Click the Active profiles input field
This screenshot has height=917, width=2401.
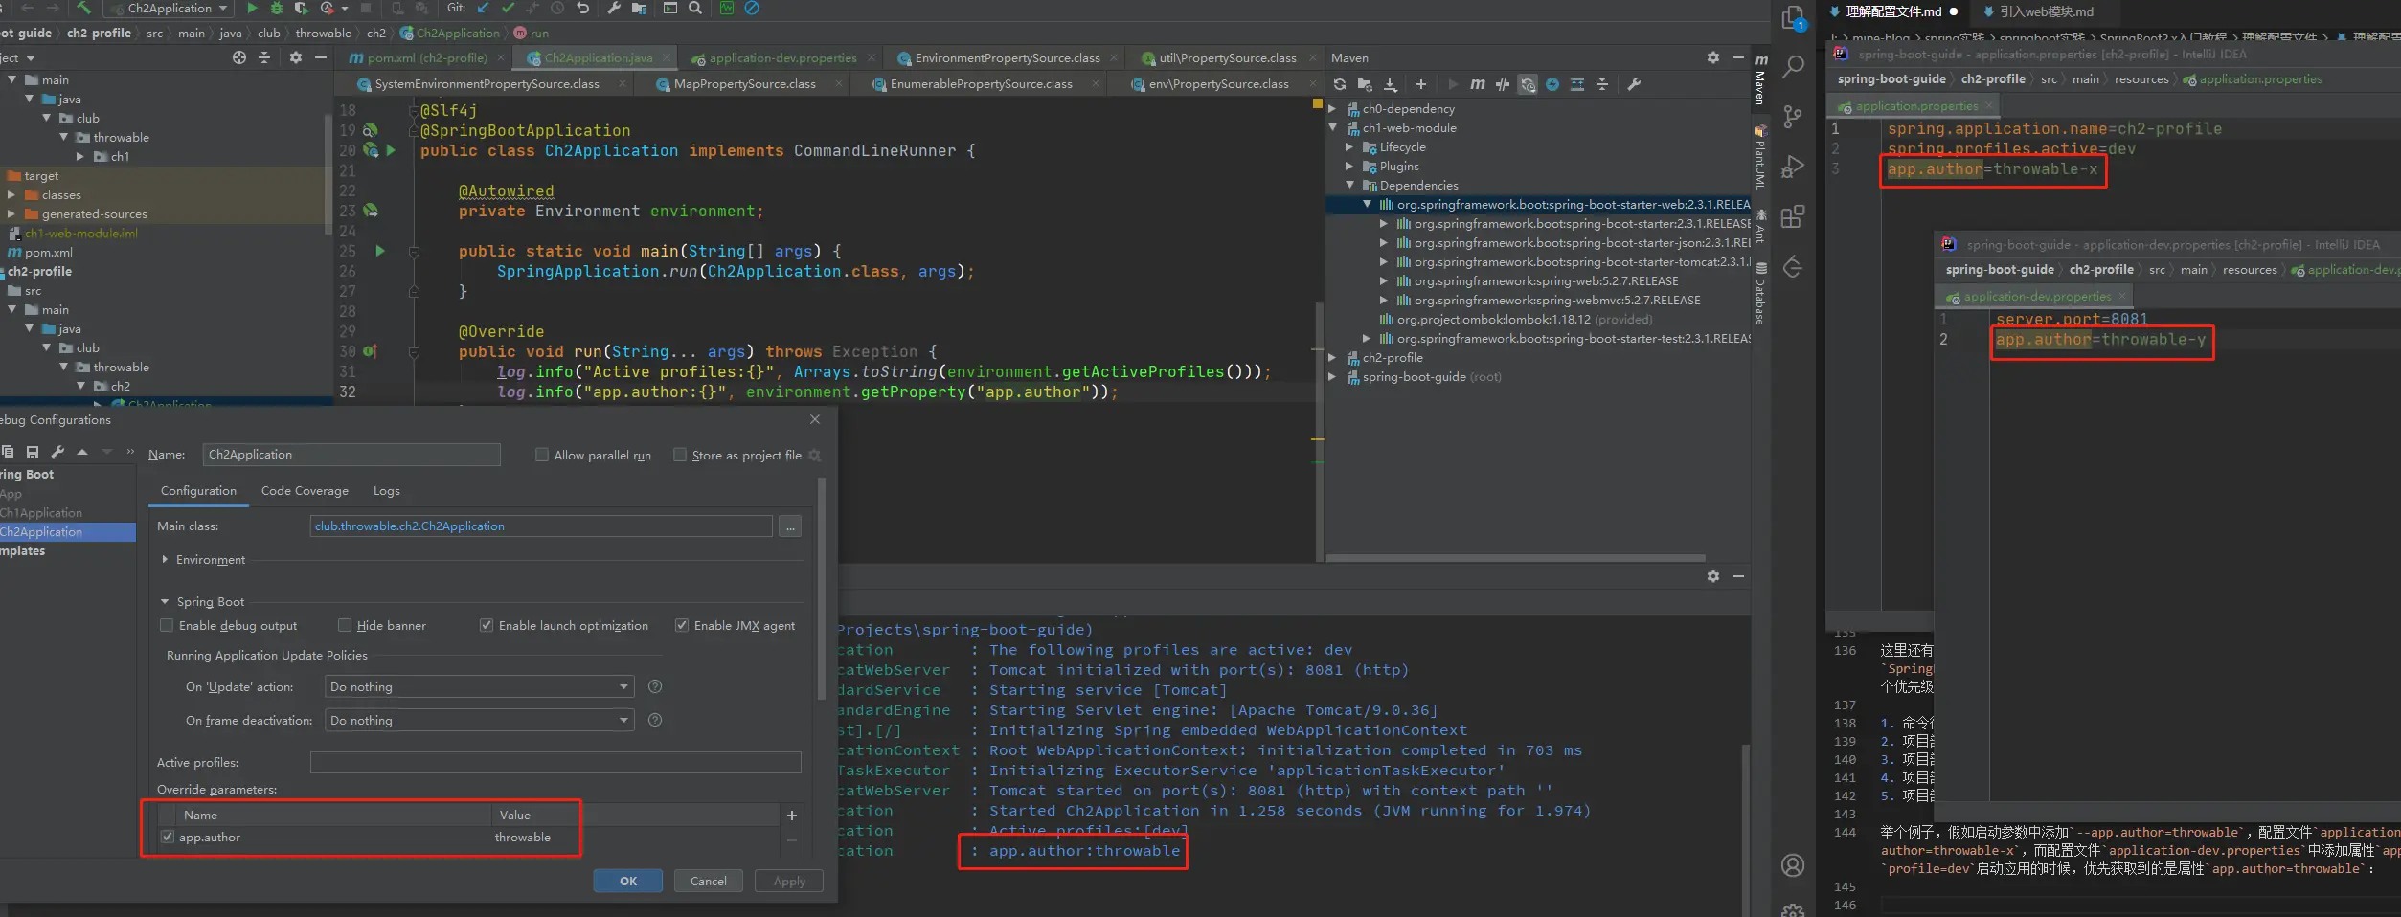pos(555,762)
